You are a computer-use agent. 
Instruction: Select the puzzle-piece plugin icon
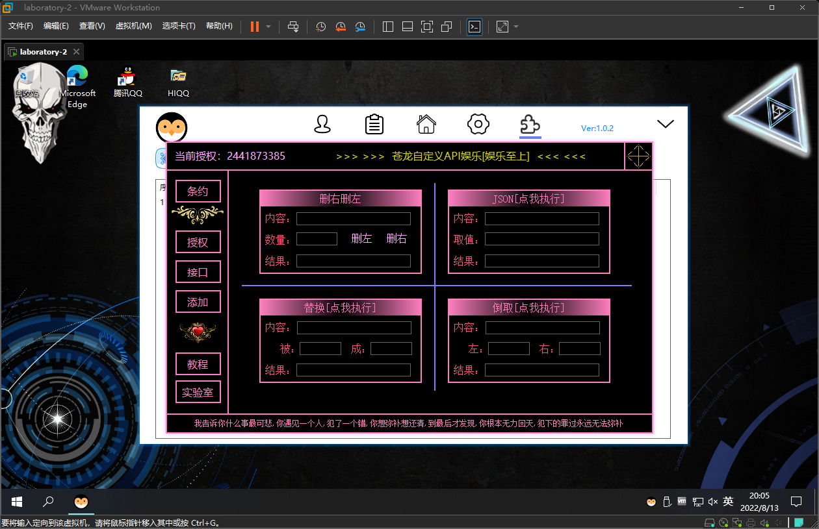pos(530,124)
